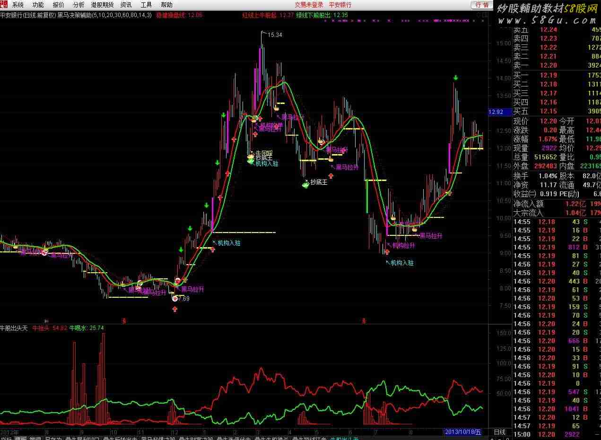601x440 pixels.
Task: Select the 14:56 trade row with volume 547
Action: (557, 392)
